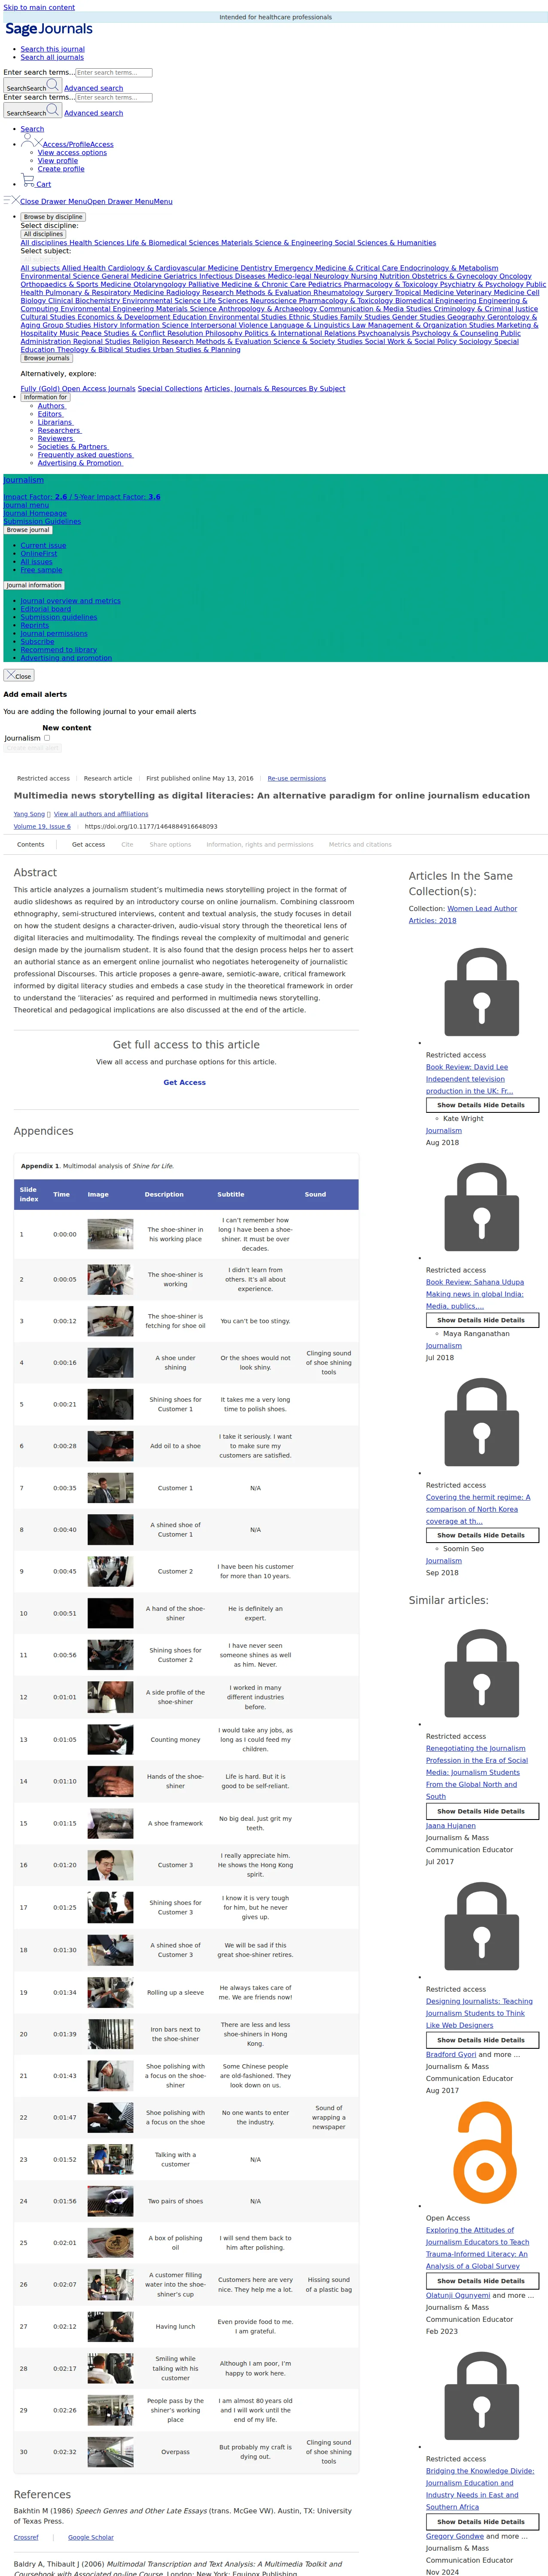
Task: Expand the Browse journal menu
Action: click(x=28, y=530)
